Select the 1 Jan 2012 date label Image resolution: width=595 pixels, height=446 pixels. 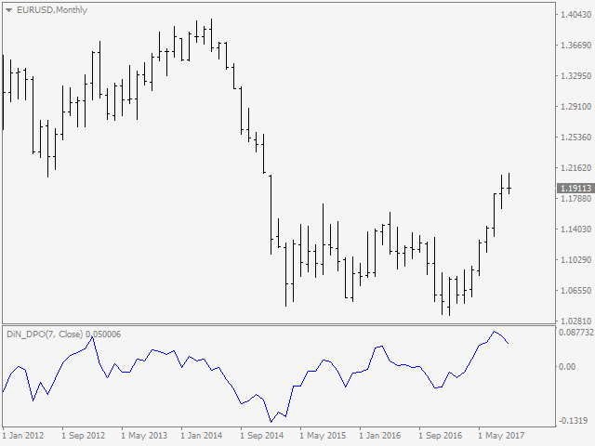23,436
